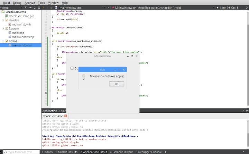Screen dimensions: 249x154
Task: Open the Build menu
Action: 6,3
